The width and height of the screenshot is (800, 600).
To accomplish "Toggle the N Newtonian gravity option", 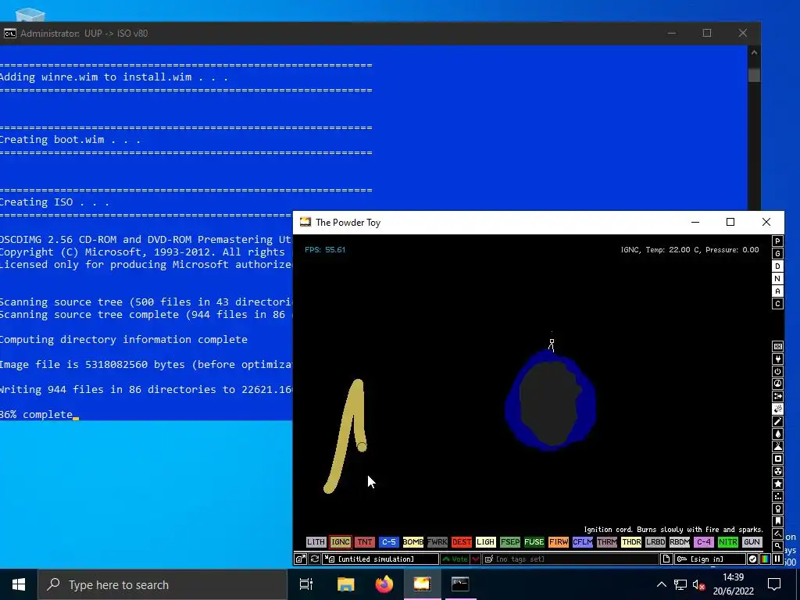I will tap(777, 279).
